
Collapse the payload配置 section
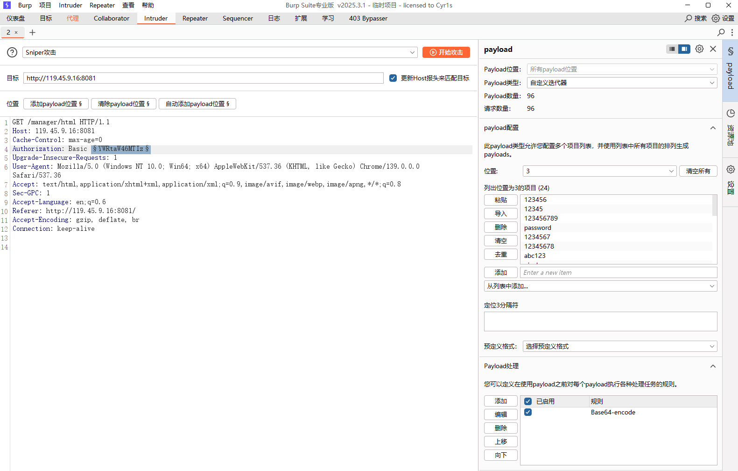click(x=713, y=128)
